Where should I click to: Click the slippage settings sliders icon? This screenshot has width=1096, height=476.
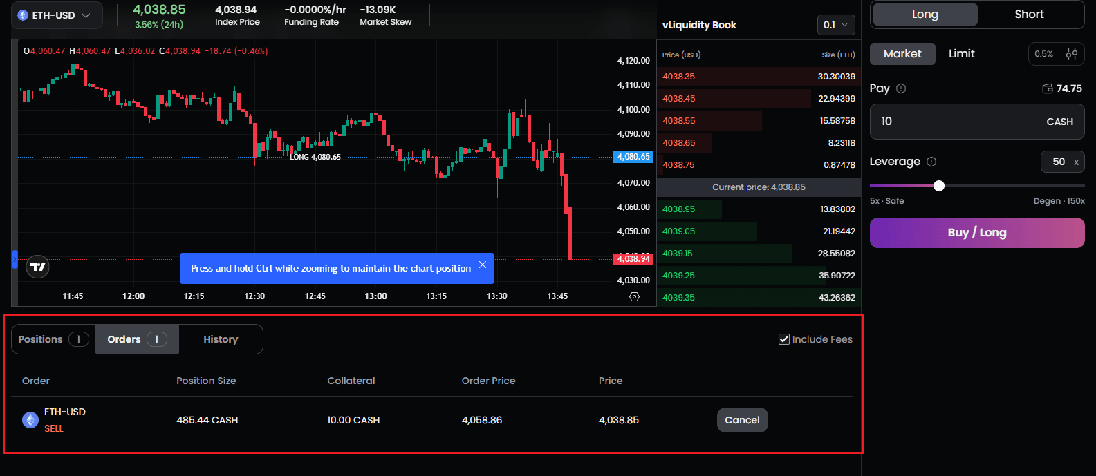1072,54
